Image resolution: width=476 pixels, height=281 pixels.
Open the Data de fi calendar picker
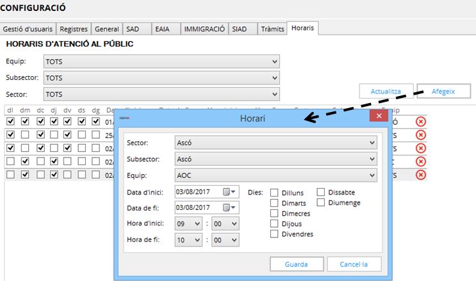[x=229, y=207]
